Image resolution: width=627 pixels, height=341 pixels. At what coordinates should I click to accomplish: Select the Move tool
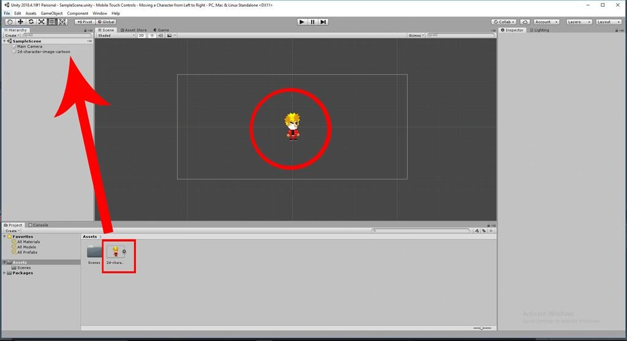(x=20, y=22)
